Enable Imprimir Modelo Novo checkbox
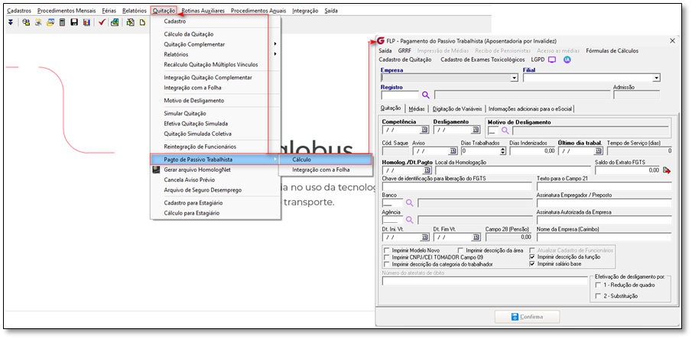Image resolution: width=692 pixels, height=339 pixels. point(387,250)
